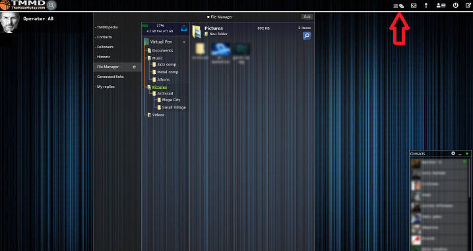Select the Virtual Pen drive
Image resolution: width=473 pixels, height=251 pixels.
pyautogui.click(x=161, y=42)
